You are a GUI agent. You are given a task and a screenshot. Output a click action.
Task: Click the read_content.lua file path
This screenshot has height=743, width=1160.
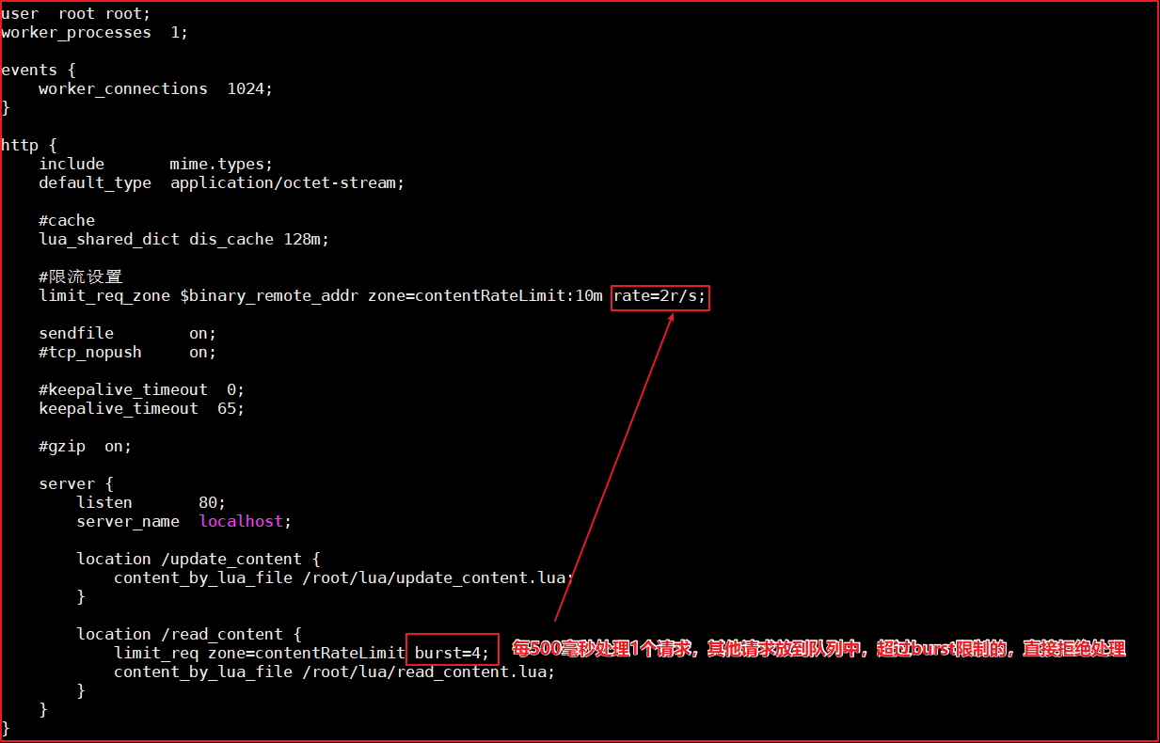[428, 672]
